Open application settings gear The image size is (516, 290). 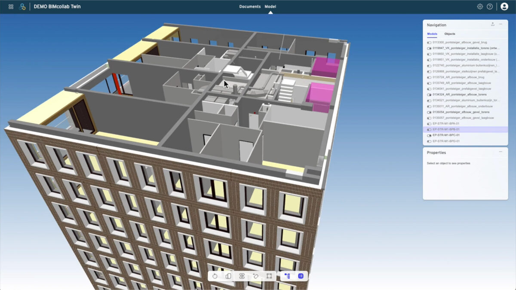[x=480, y=6]
